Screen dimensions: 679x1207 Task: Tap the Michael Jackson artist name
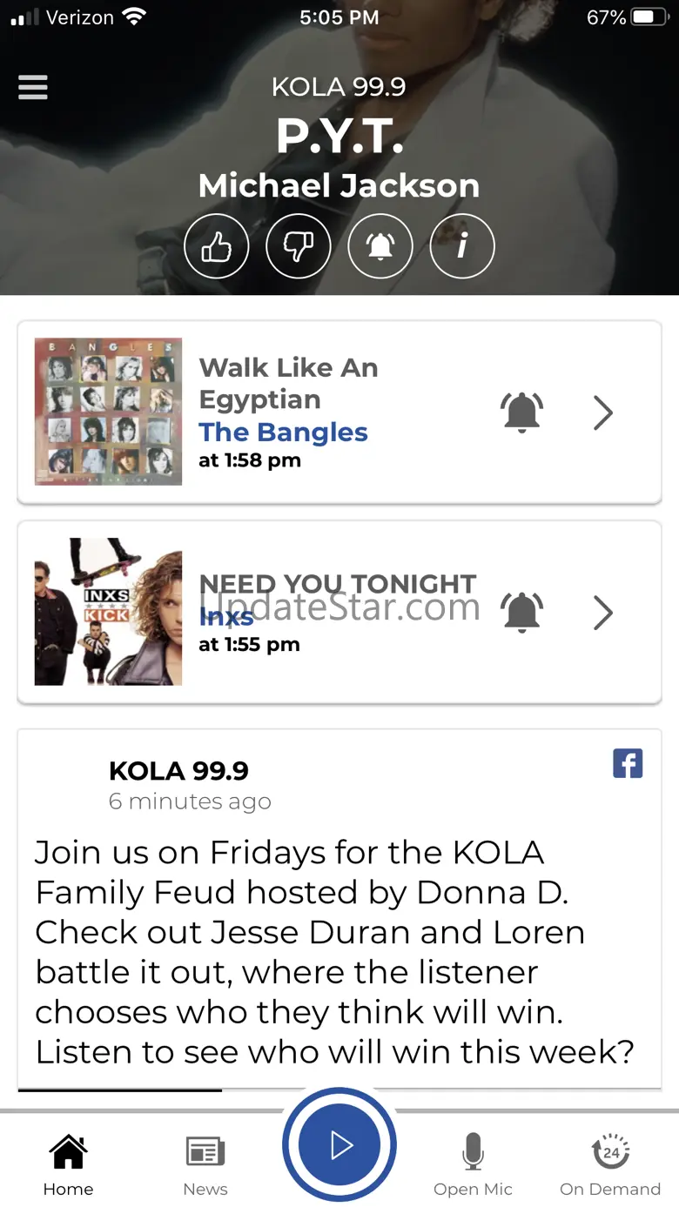339,185
